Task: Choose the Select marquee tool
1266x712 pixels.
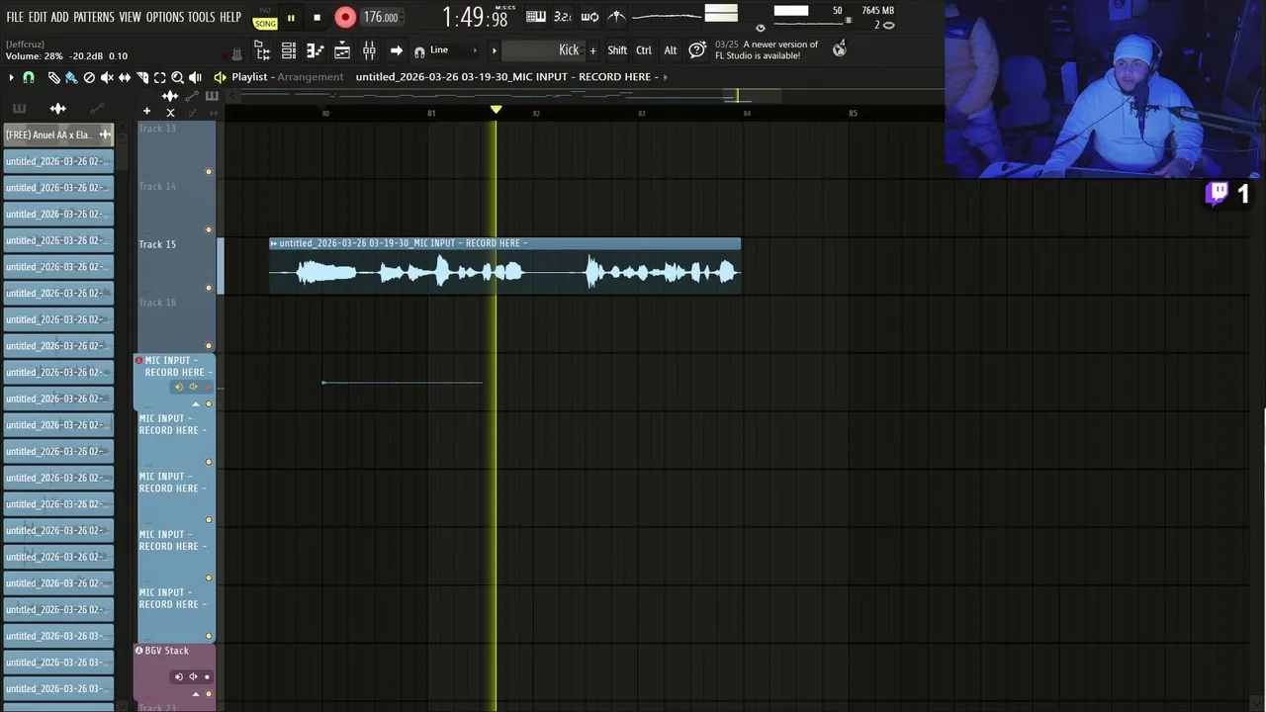Action: pos(159,77)
